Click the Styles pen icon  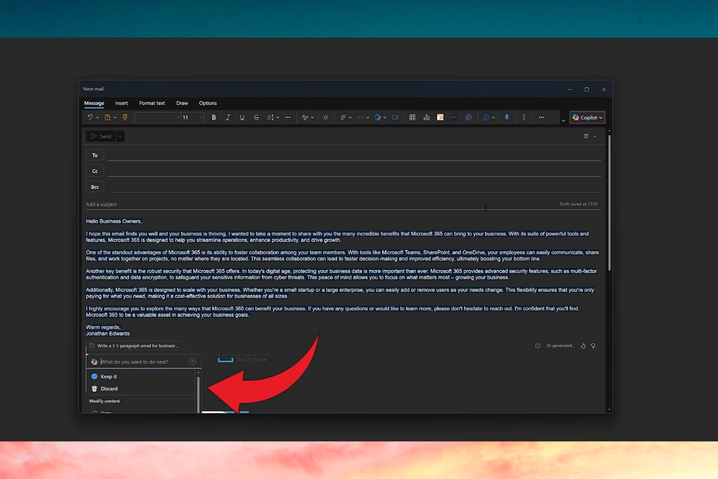(305, 117)
